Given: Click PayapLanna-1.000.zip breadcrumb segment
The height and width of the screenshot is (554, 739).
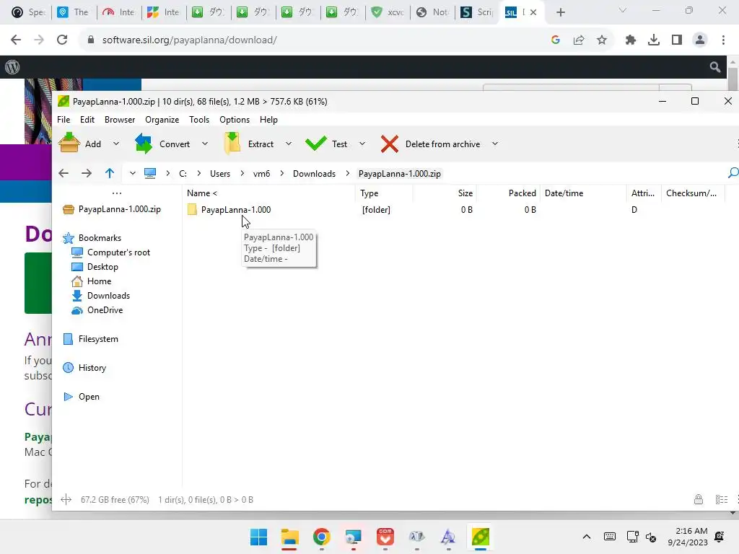Looking at the screenshot, I should [x=400, y=173].
